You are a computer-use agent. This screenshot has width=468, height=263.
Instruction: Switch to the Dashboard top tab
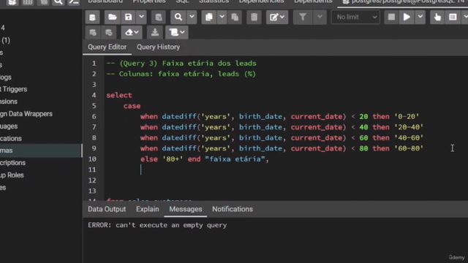tap(105, 1)
